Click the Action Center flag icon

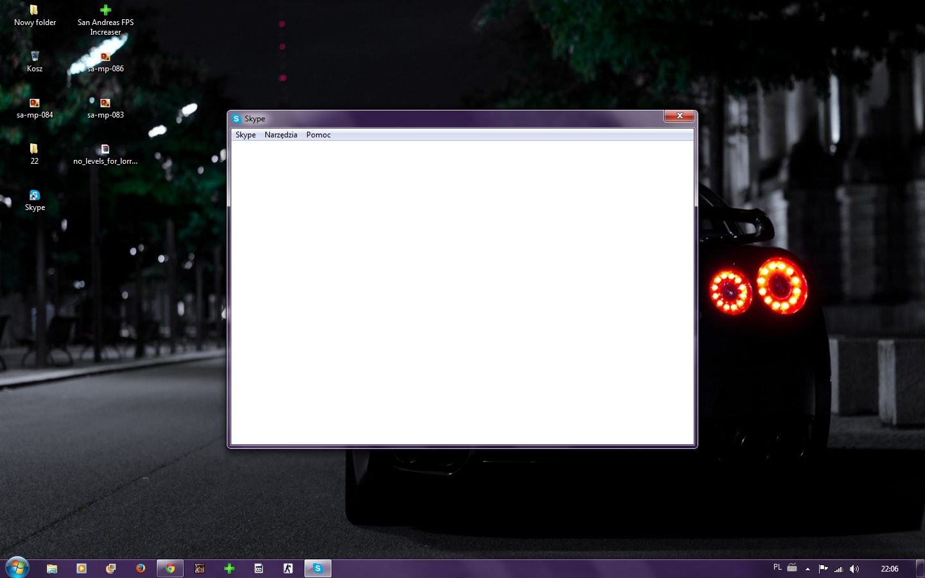(x=823, y=568)
